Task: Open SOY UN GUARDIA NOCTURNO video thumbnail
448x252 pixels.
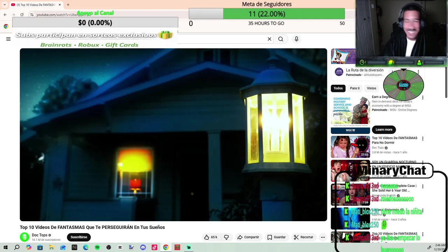Action: (x=350, y=170)
